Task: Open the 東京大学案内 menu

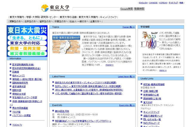Action: click(17, 17)
